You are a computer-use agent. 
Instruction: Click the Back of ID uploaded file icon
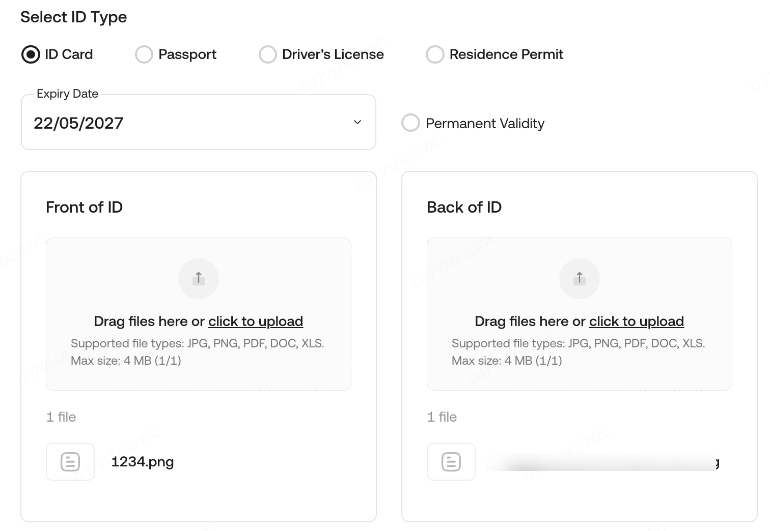click(x=451, y=462)
